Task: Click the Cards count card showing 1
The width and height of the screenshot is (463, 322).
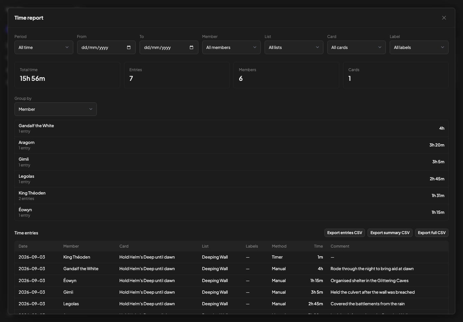Action: tap(396, 75)
